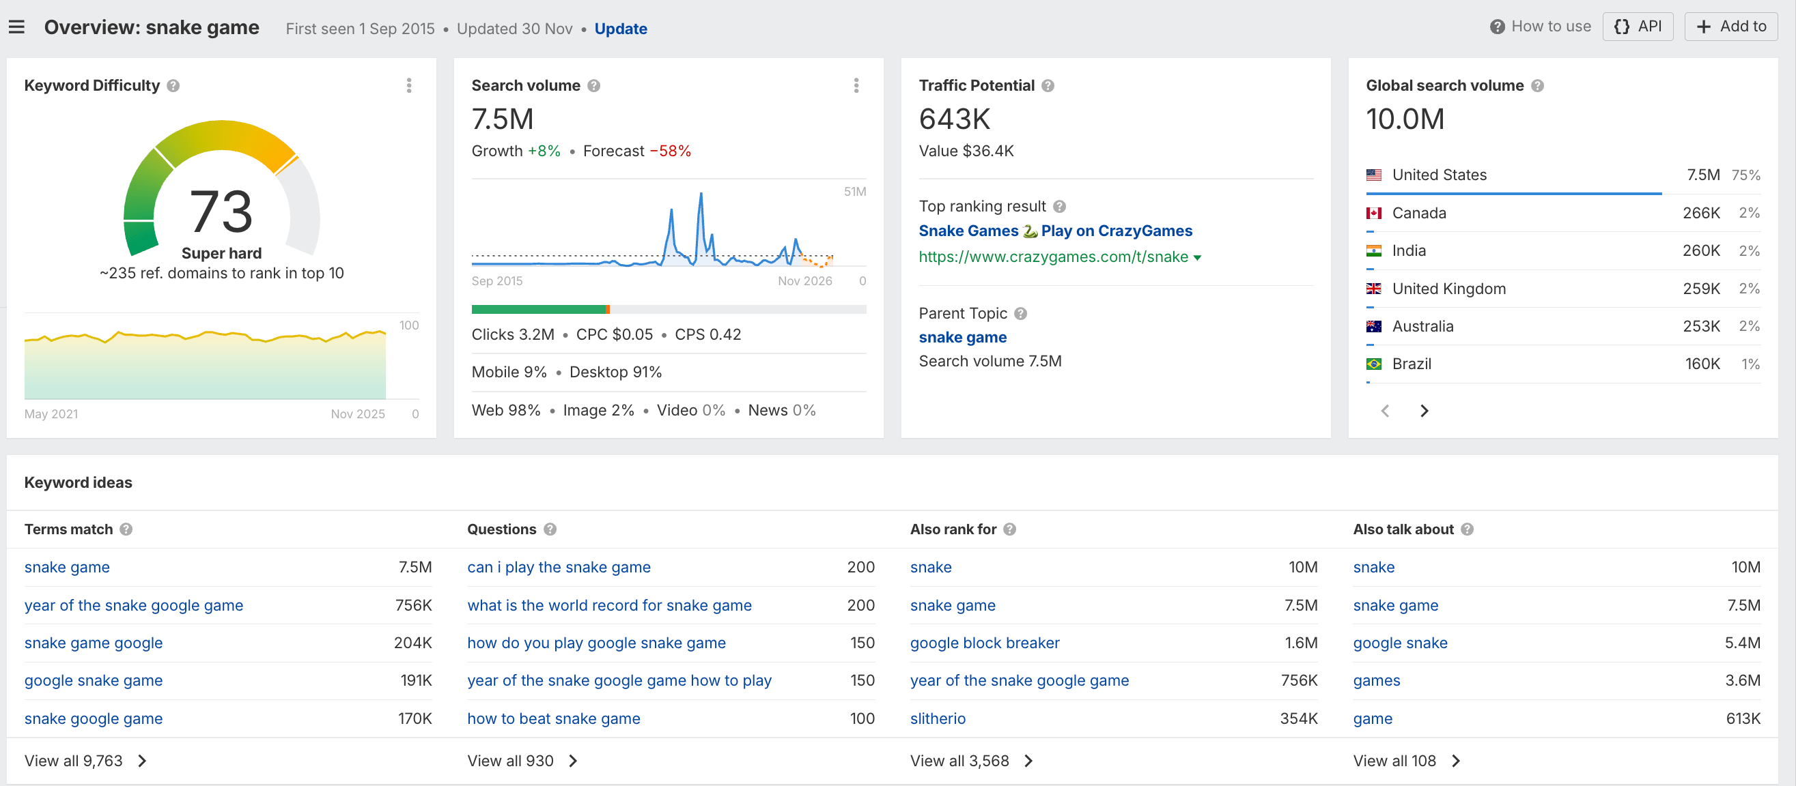1796x786 pixels.
Task: Click the Add to button
Action: (x=1730, y=27)
